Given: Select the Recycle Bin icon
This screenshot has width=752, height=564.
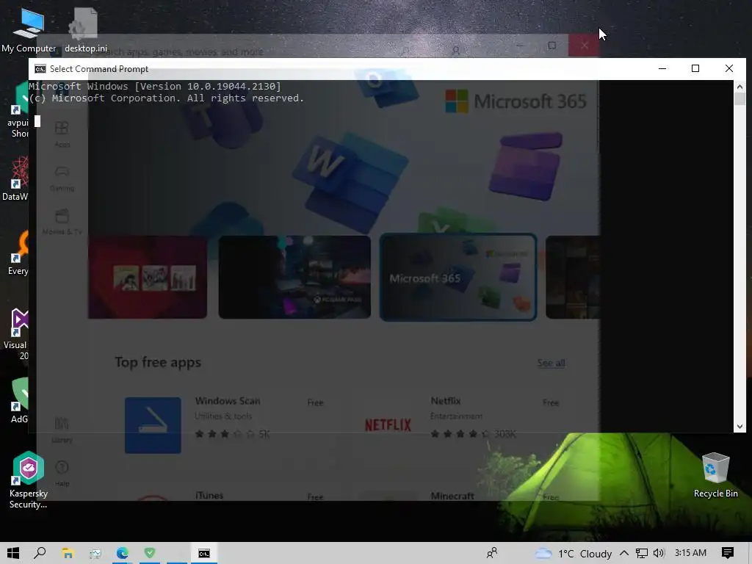Looking at the screenshot, I should click(715, 475).
